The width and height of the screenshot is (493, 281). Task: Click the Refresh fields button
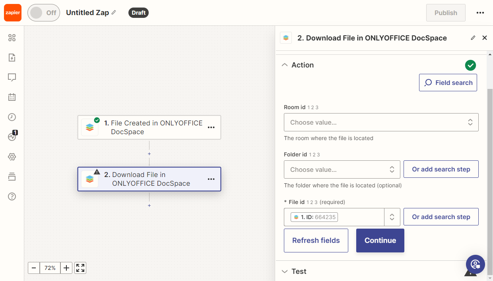[x=316, y=241]
